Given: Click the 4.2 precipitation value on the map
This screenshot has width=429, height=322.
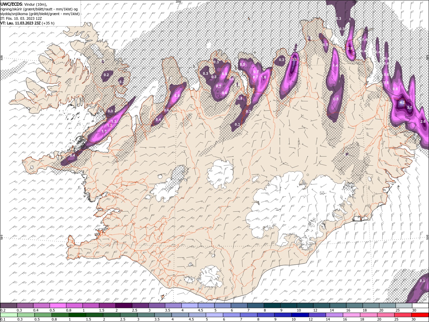Looking at the screenshot, I should 403,102.
